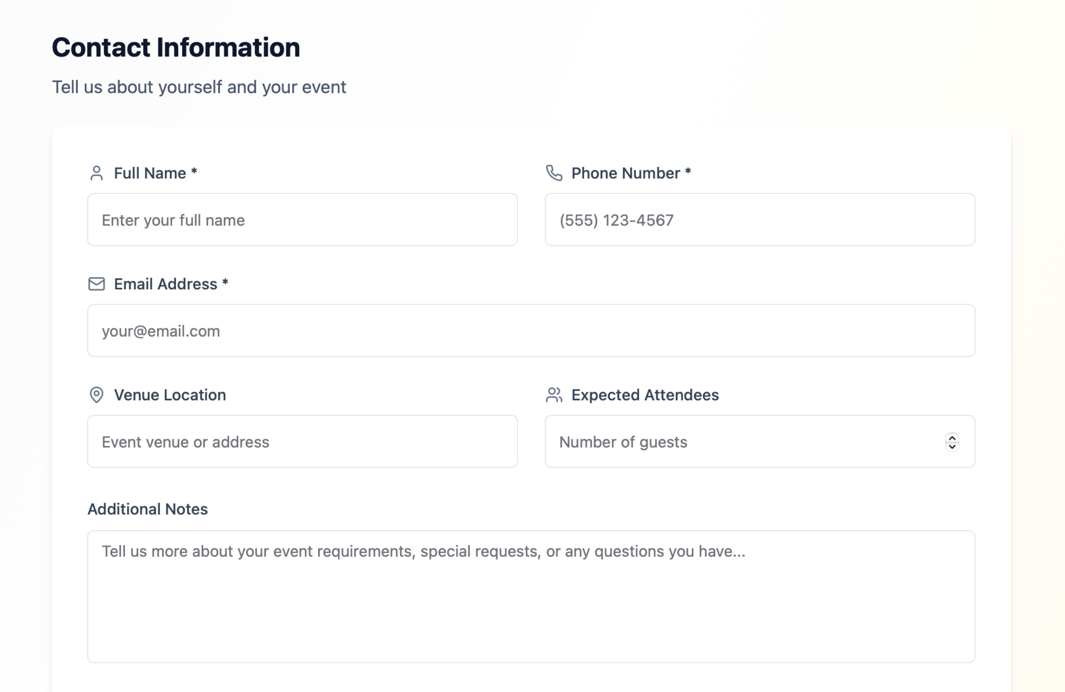Click the Additional Notes label

(148, 509)
